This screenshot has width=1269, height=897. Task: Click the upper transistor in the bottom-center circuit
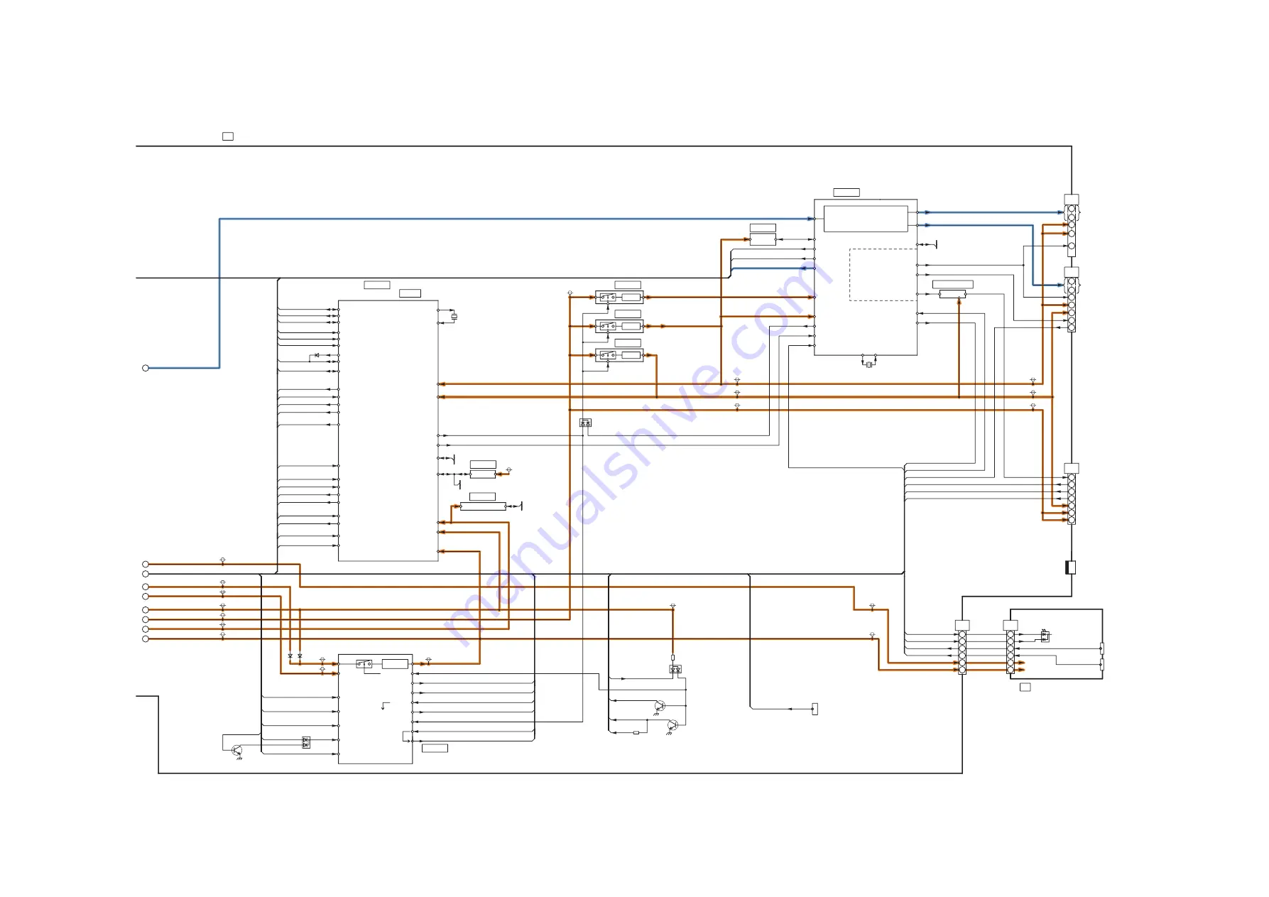[x=660, y=706]
